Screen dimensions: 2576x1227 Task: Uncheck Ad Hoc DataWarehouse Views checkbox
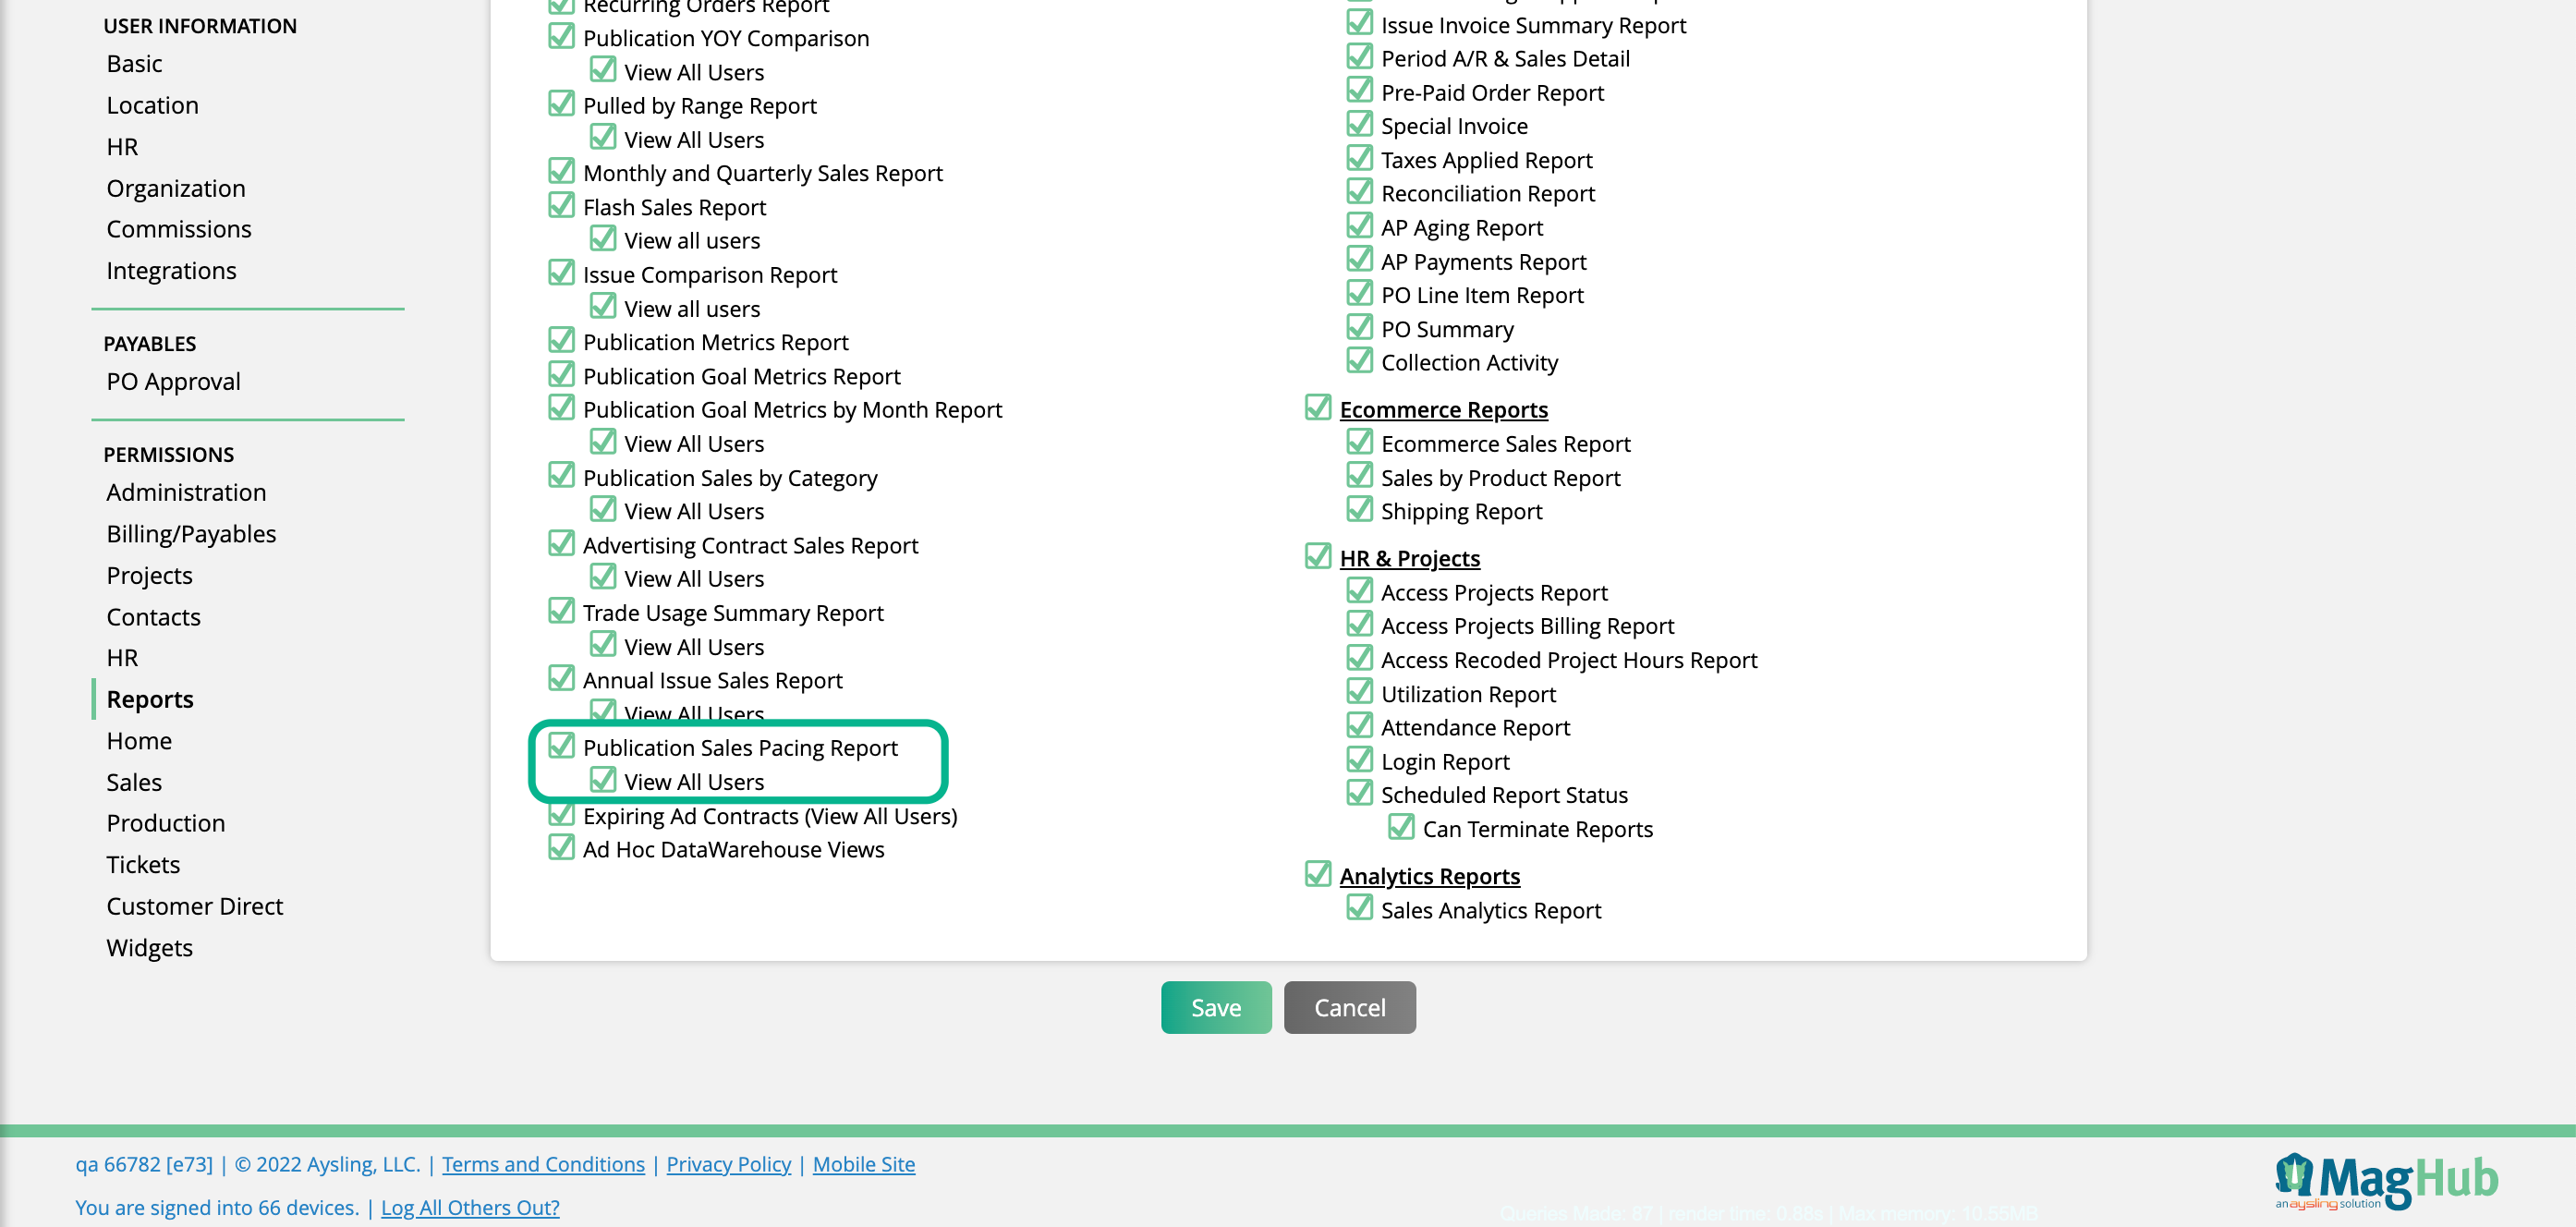click(x=561, y=848)
